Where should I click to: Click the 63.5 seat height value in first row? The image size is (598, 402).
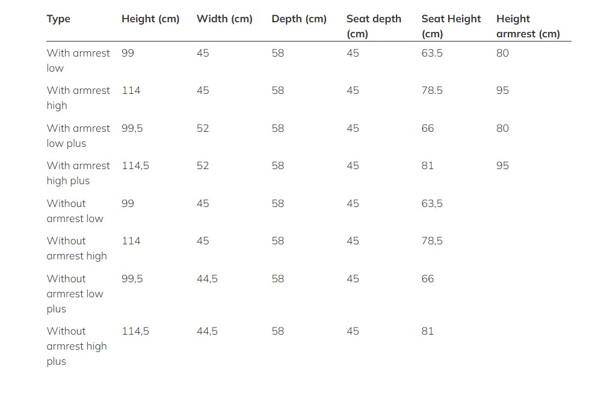point(432,53)
